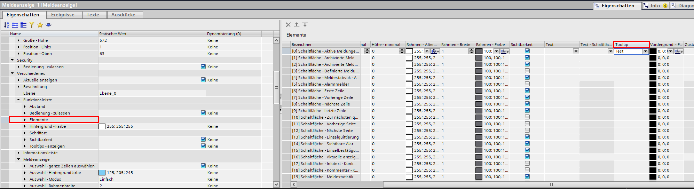Collapse the Security group
The height and width of the screenshot is (189, 694).
pyautogui.click(x=12, y=60)
